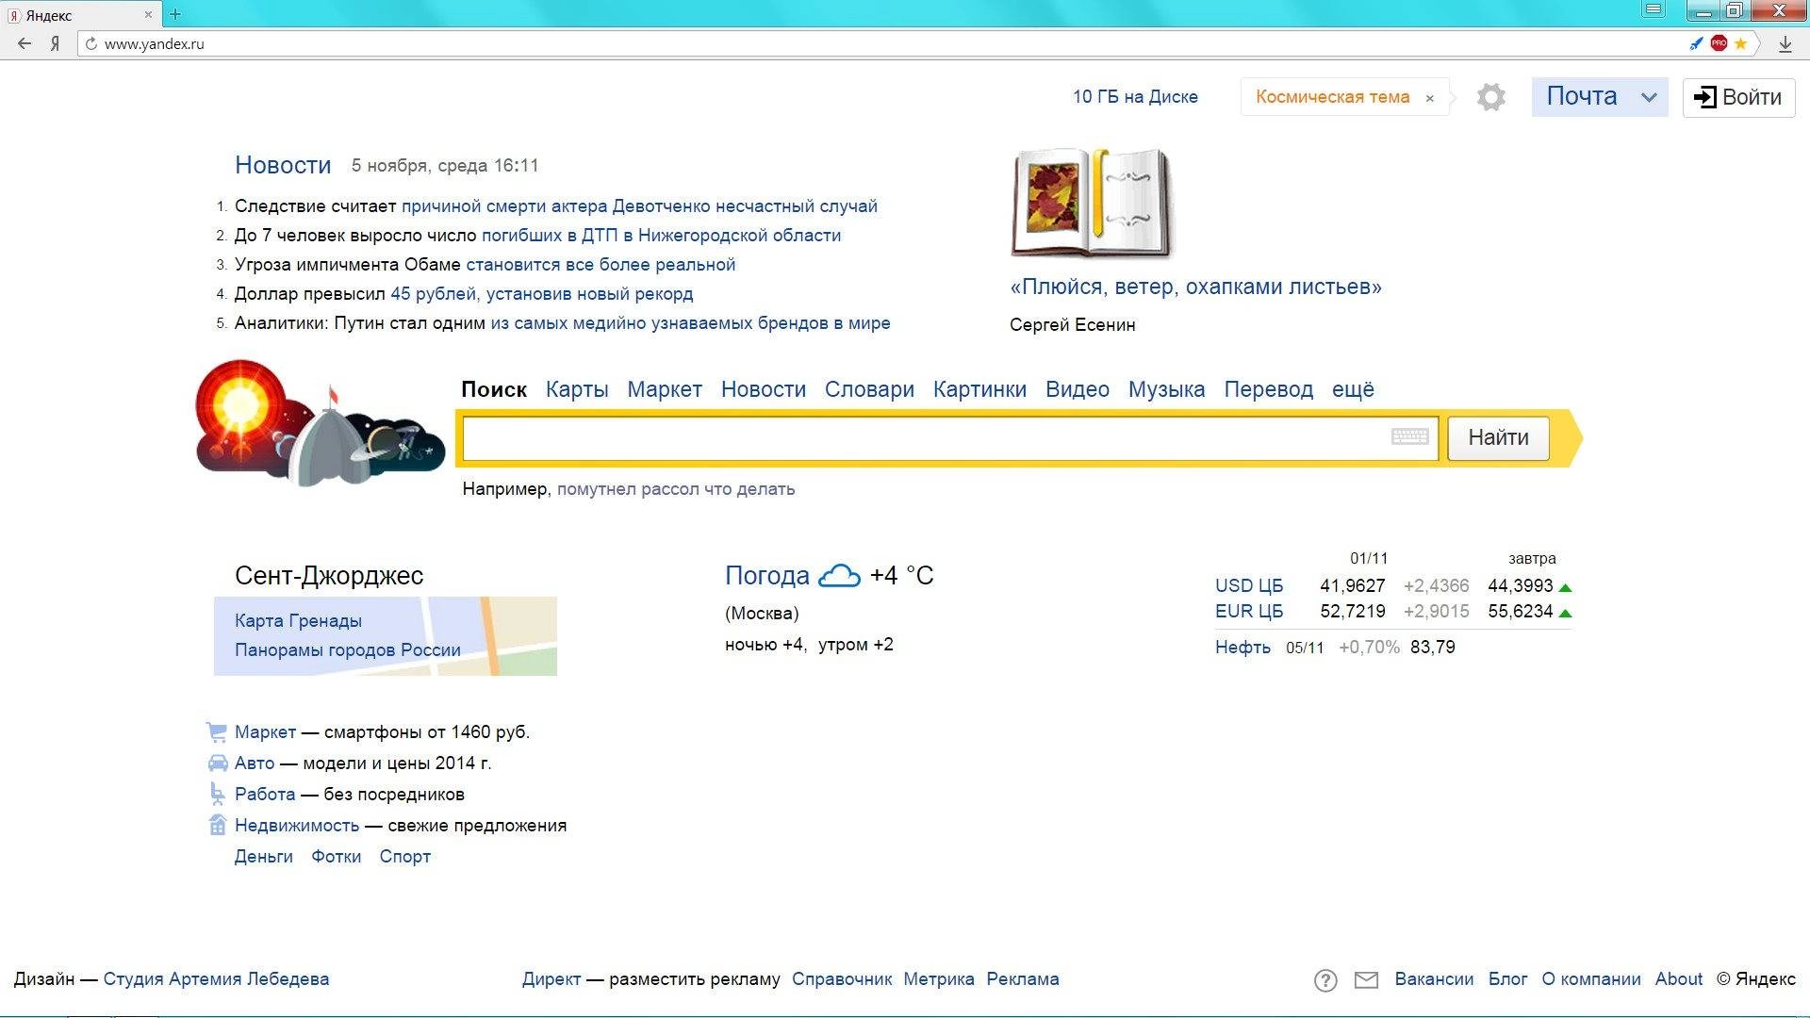Close the Яндекс tab

coord(148,15)
